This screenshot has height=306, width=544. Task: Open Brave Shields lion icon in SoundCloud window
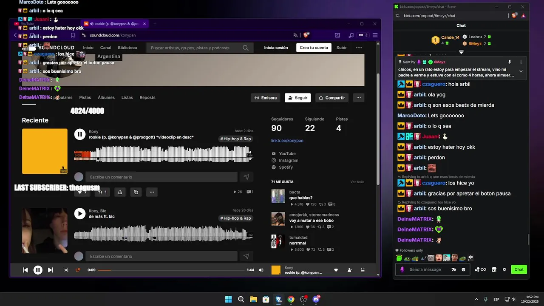(x=306, y=35)
